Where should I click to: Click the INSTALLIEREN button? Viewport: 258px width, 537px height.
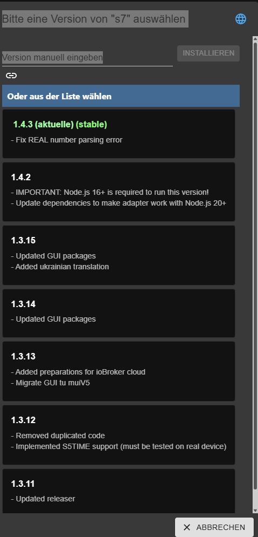pyautogui.click(x=208, y=53)
